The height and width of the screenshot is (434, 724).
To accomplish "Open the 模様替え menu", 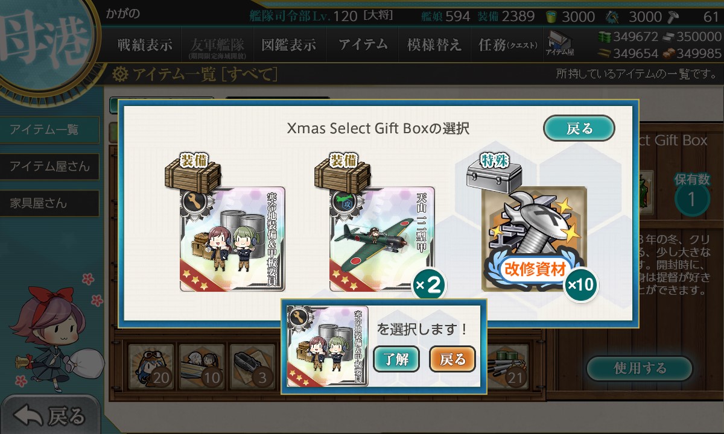I will pyautogui.click(x=434, y=45).
